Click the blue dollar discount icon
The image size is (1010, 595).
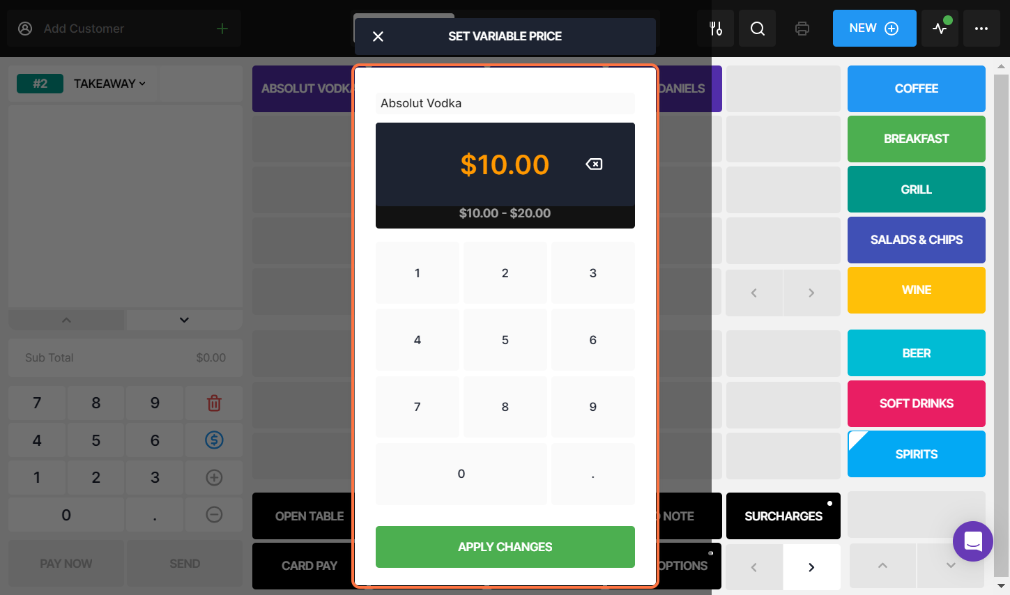214,440
